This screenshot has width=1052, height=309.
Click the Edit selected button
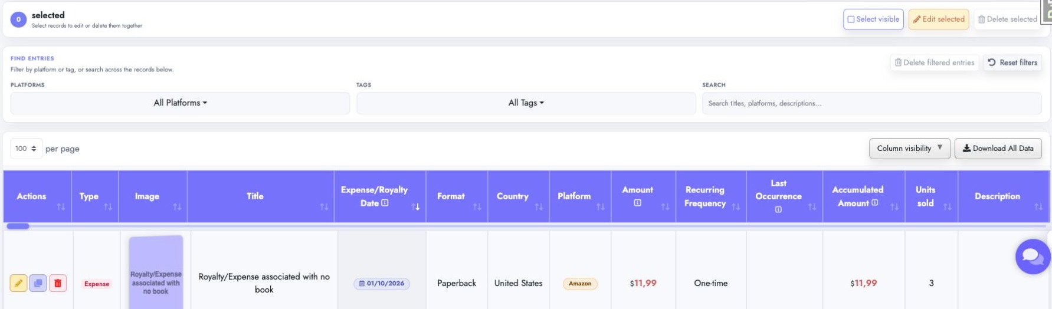tap(939, 19)
